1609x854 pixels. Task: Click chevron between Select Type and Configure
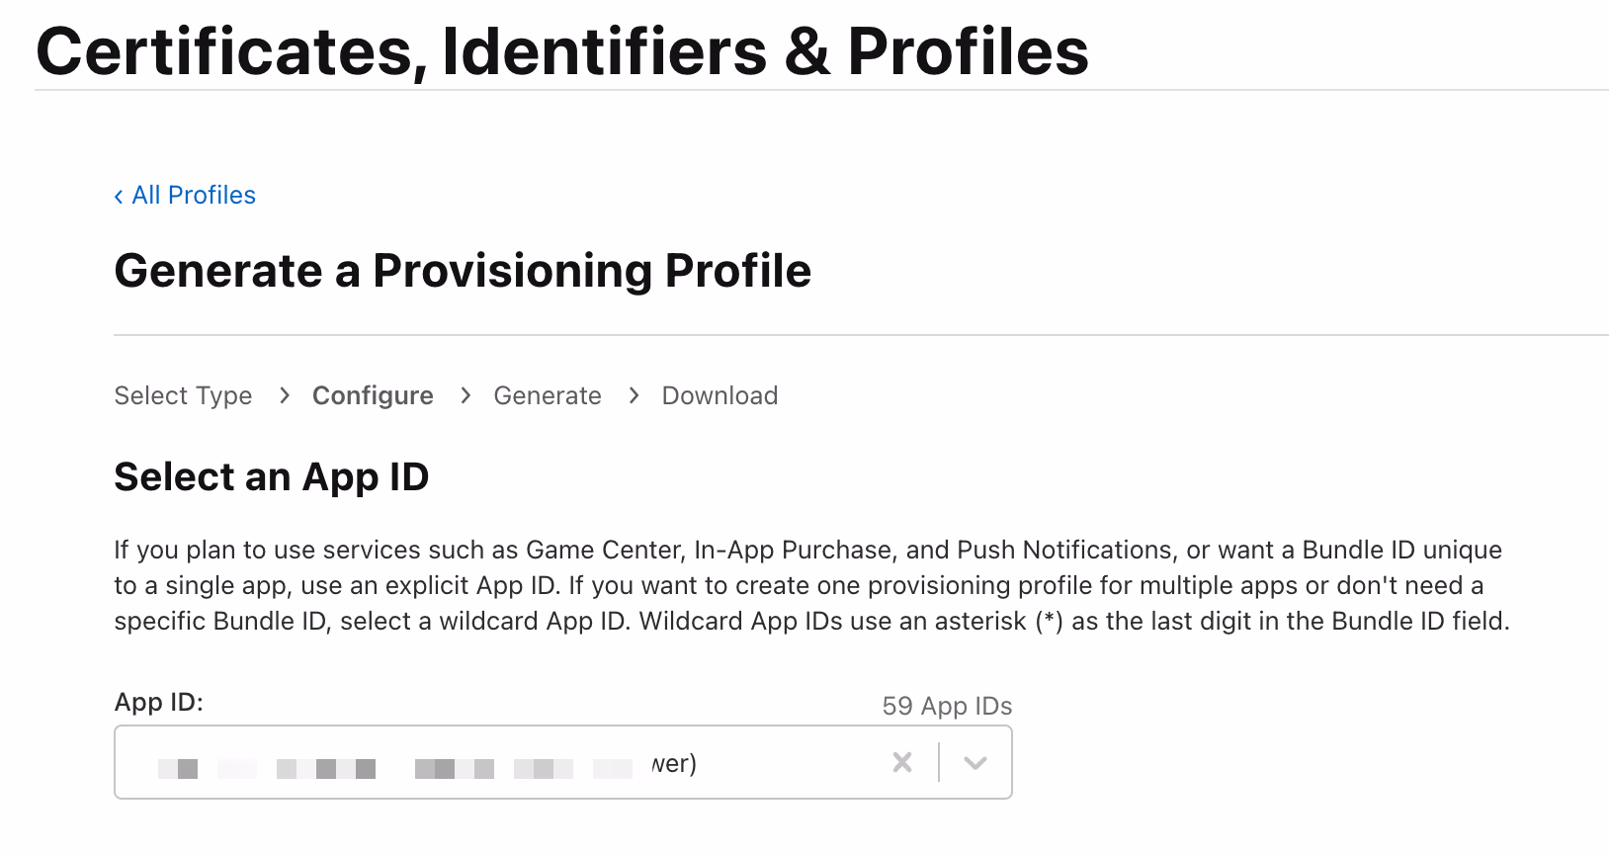(x=285, y=396)
